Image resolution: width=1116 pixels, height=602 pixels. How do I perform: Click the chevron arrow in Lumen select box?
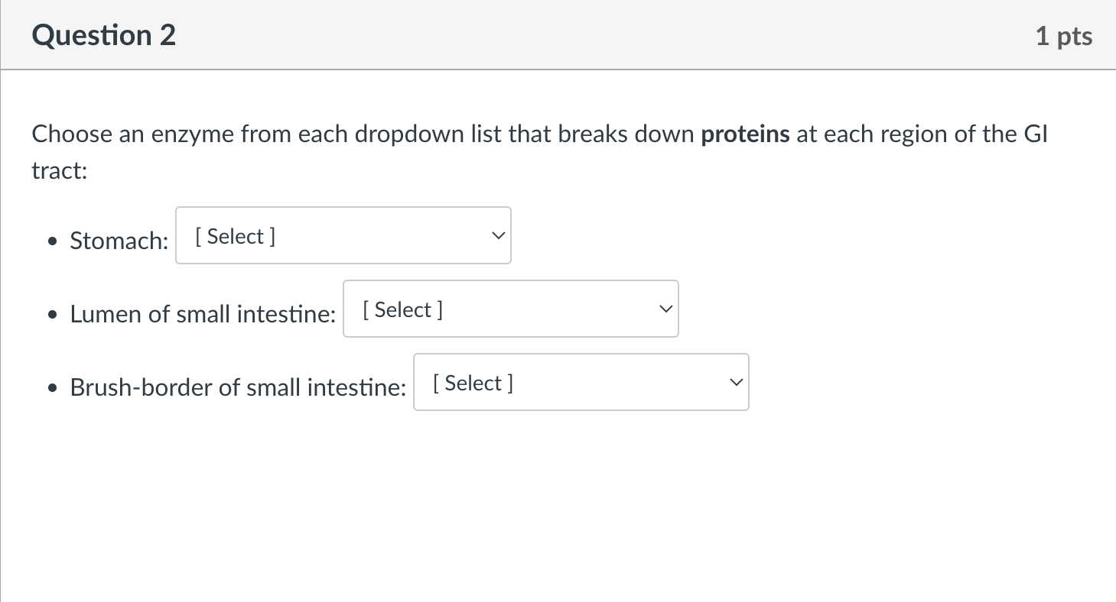(665, 309)
